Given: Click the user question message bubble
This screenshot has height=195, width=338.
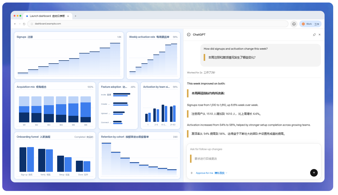Looking at the screenshot, I should (261, 55).
